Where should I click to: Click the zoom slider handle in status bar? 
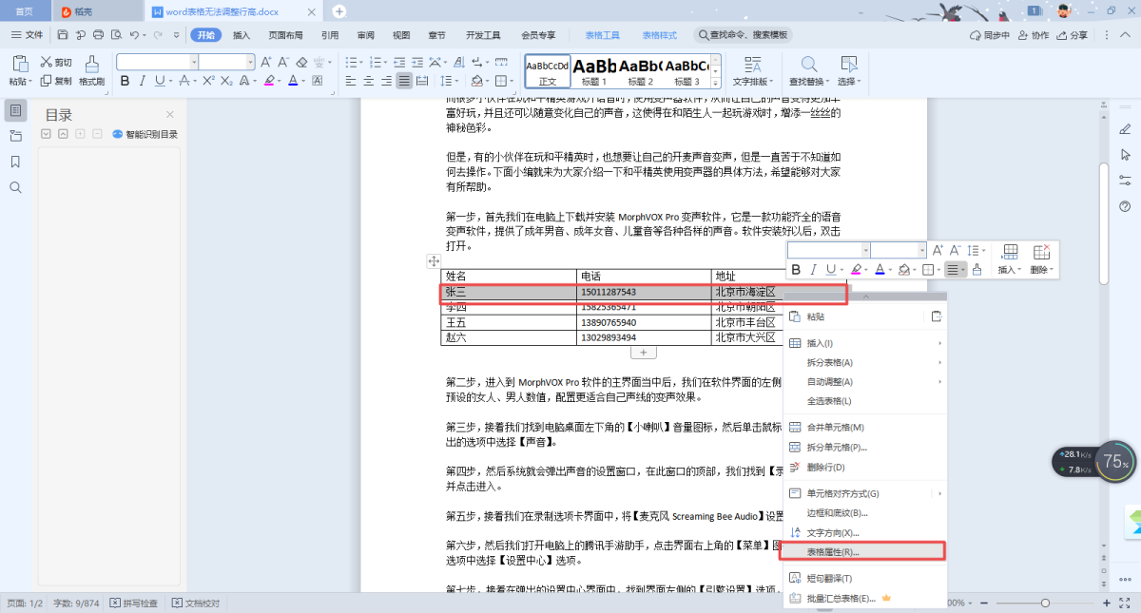tap(1045, 603)
